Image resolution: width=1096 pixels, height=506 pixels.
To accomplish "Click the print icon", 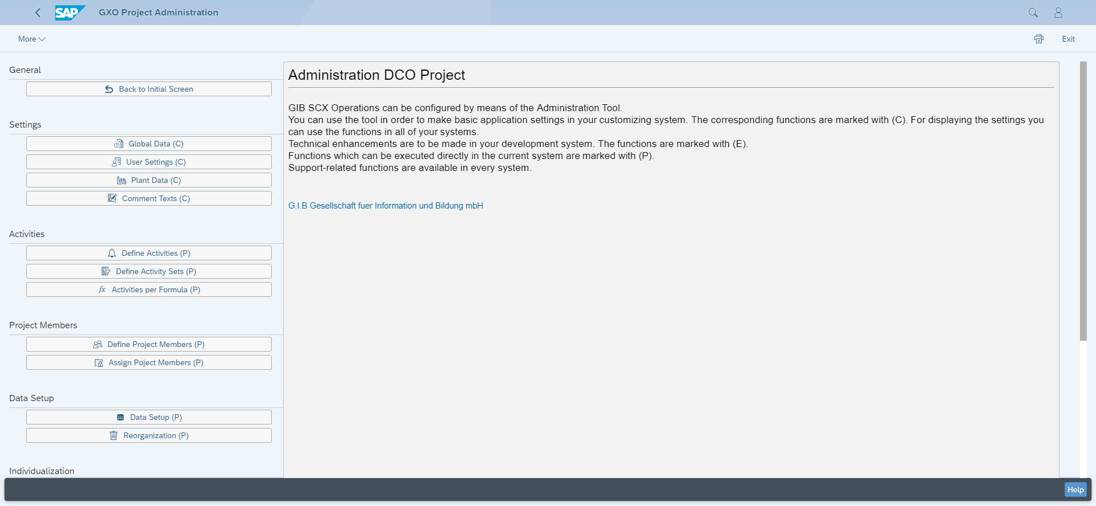I will (x=1038, y=39).
